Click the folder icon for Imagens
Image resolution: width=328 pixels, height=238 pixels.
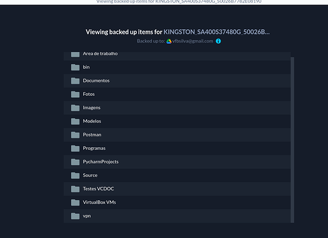(x=75, y=108)
